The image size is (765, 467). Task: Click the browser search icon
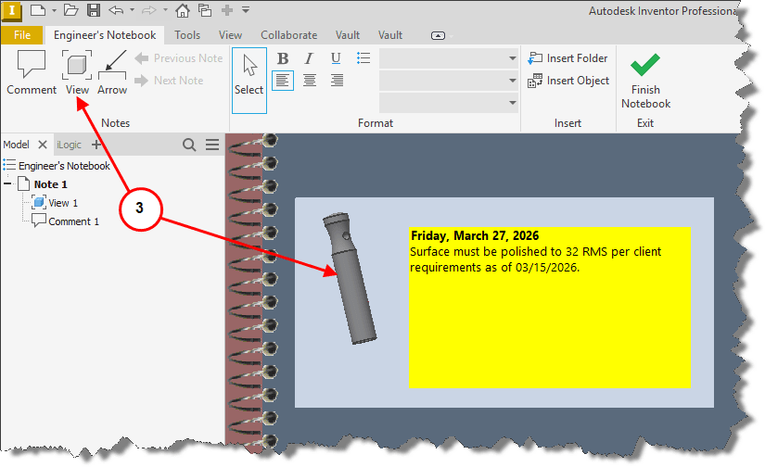189,145
